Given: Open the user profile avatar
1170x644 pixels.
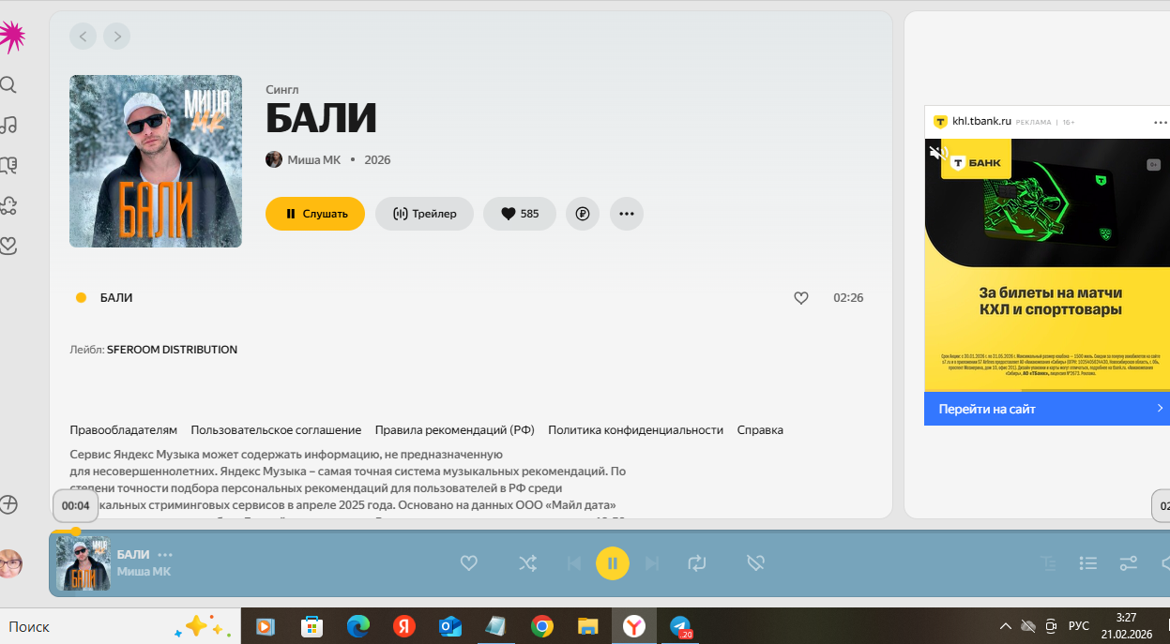Looking at the screenshot, I should click(x=10, y=563).
